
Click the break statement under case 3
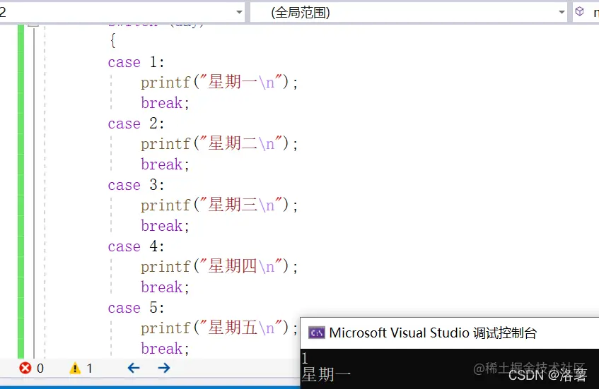165,226
